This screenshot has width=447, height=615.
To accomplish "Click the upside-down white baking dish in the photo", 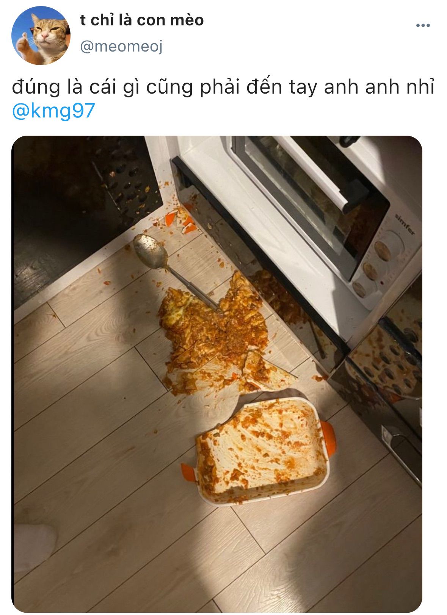I will 262,451.
